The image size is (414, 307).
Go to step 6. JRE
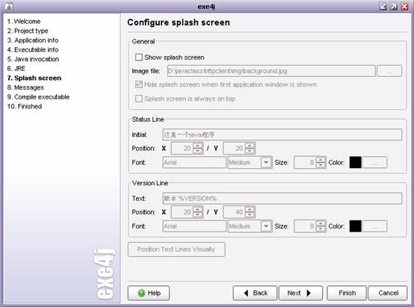pyautogui.click(x=16, y=69)
